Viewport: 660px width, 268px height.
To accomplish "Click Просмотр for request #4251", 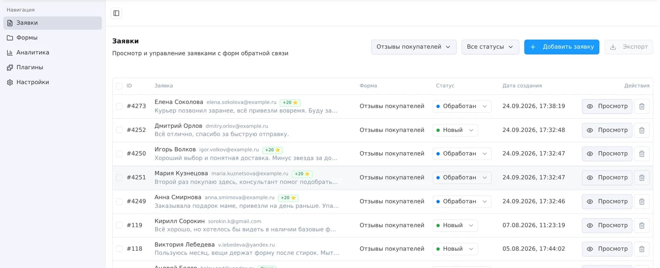I will [607, 178].
